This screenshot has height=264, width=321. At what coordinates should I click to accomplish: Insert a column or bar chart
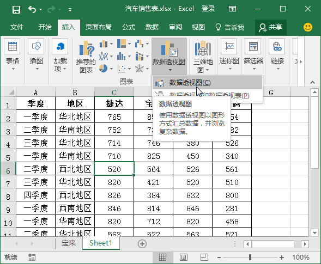point(104,44)
